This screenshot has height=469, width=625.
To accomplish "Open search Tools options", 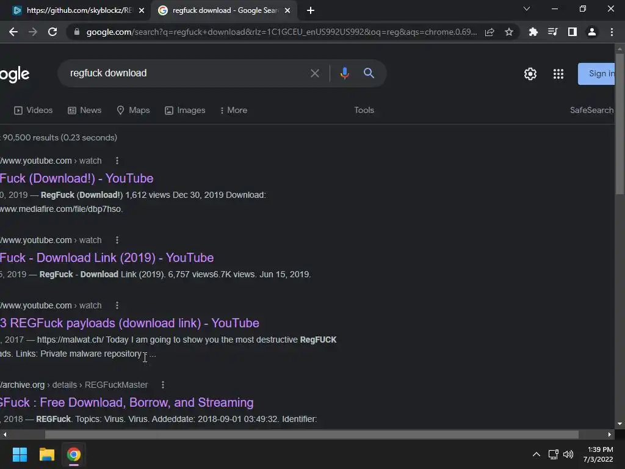I will coord(364,110).
